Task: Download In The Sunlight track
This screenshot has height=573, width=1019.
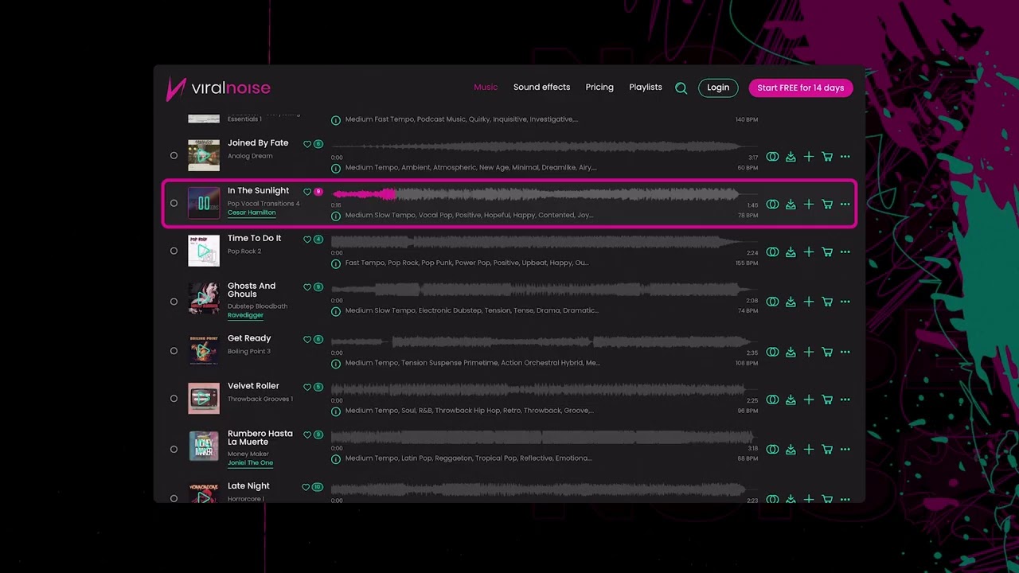Action: pos(791,205)
